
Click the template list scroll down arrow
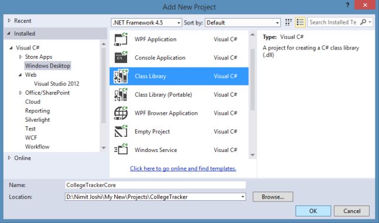pos(252,155)
